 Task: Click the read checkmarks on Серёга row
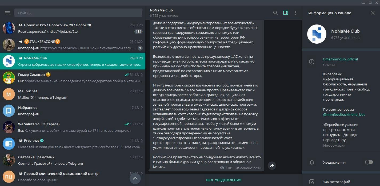pos(127,124)
